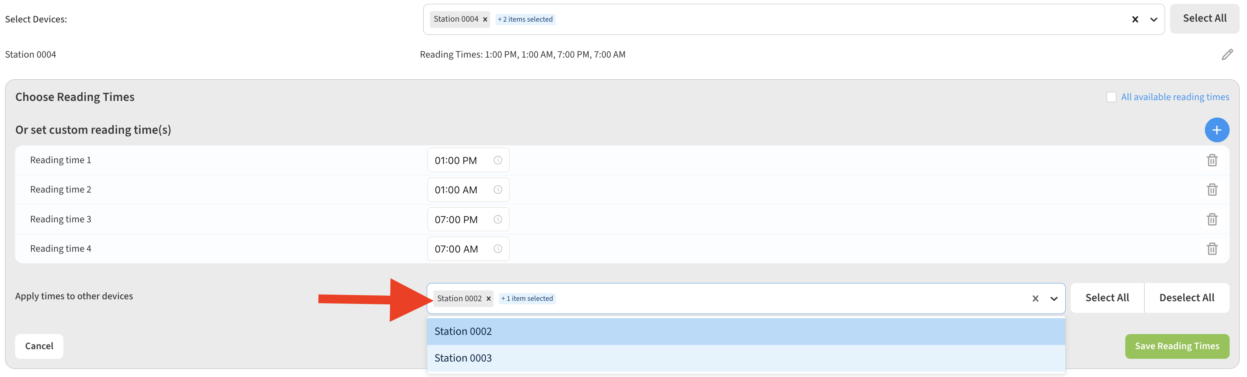Open clock picker for 01:00 PM time

tap(497, 160)
